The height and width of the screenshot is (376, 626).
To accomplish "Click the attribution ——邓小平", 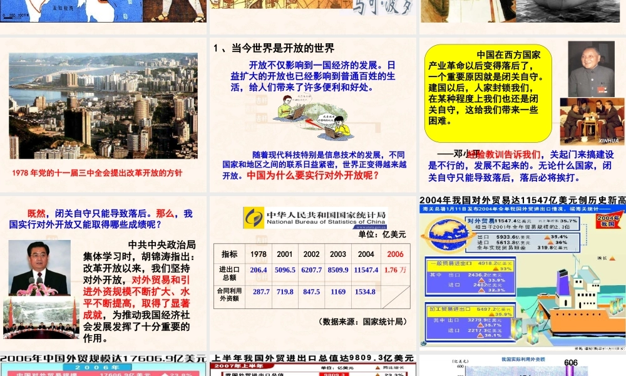I will tap(458, 154).
